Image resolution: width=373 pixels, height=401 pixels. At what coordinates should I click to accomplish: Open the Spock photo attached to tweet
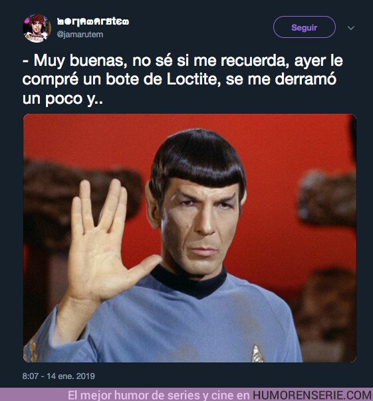(x=189, y=238)
